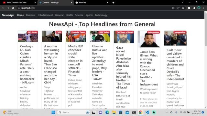Click the 'Cult mom' Lori Vallow headline
Image resolution: width=207 pixels, height=116 pixels.
click(175, 64)
